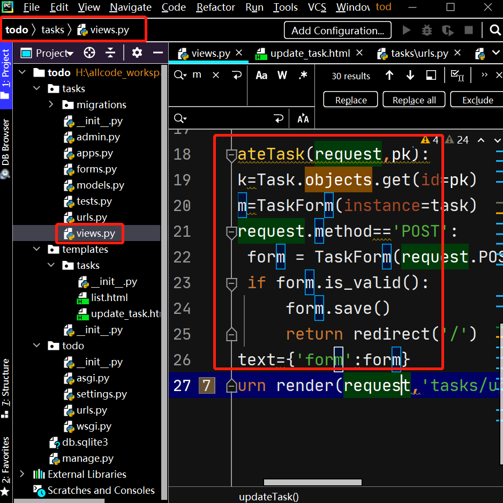Toggle Preserve Case option in replace field

tap(303, 119)
